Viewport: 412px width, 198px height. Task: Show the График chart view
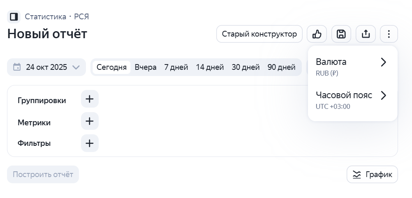pyautogui.click(x=372, y=175)
